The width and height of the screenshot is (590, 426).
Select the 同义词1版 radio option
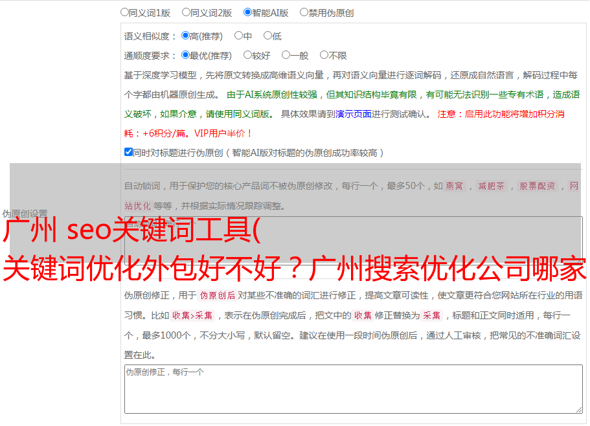click(x=124, y=12)
